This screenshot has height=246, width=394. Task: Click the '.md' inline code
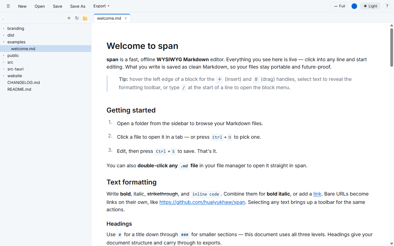pyautogui.click(x=184, y=166)
